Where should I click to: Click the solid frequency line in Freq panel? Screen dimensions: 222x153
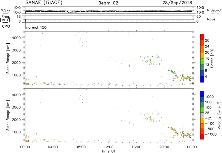[109, 19]
